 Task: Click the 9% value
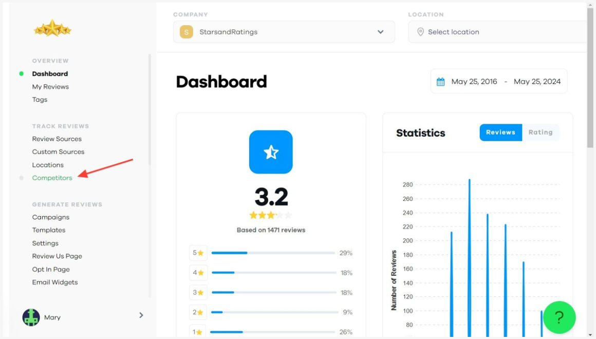click(348, 312)
